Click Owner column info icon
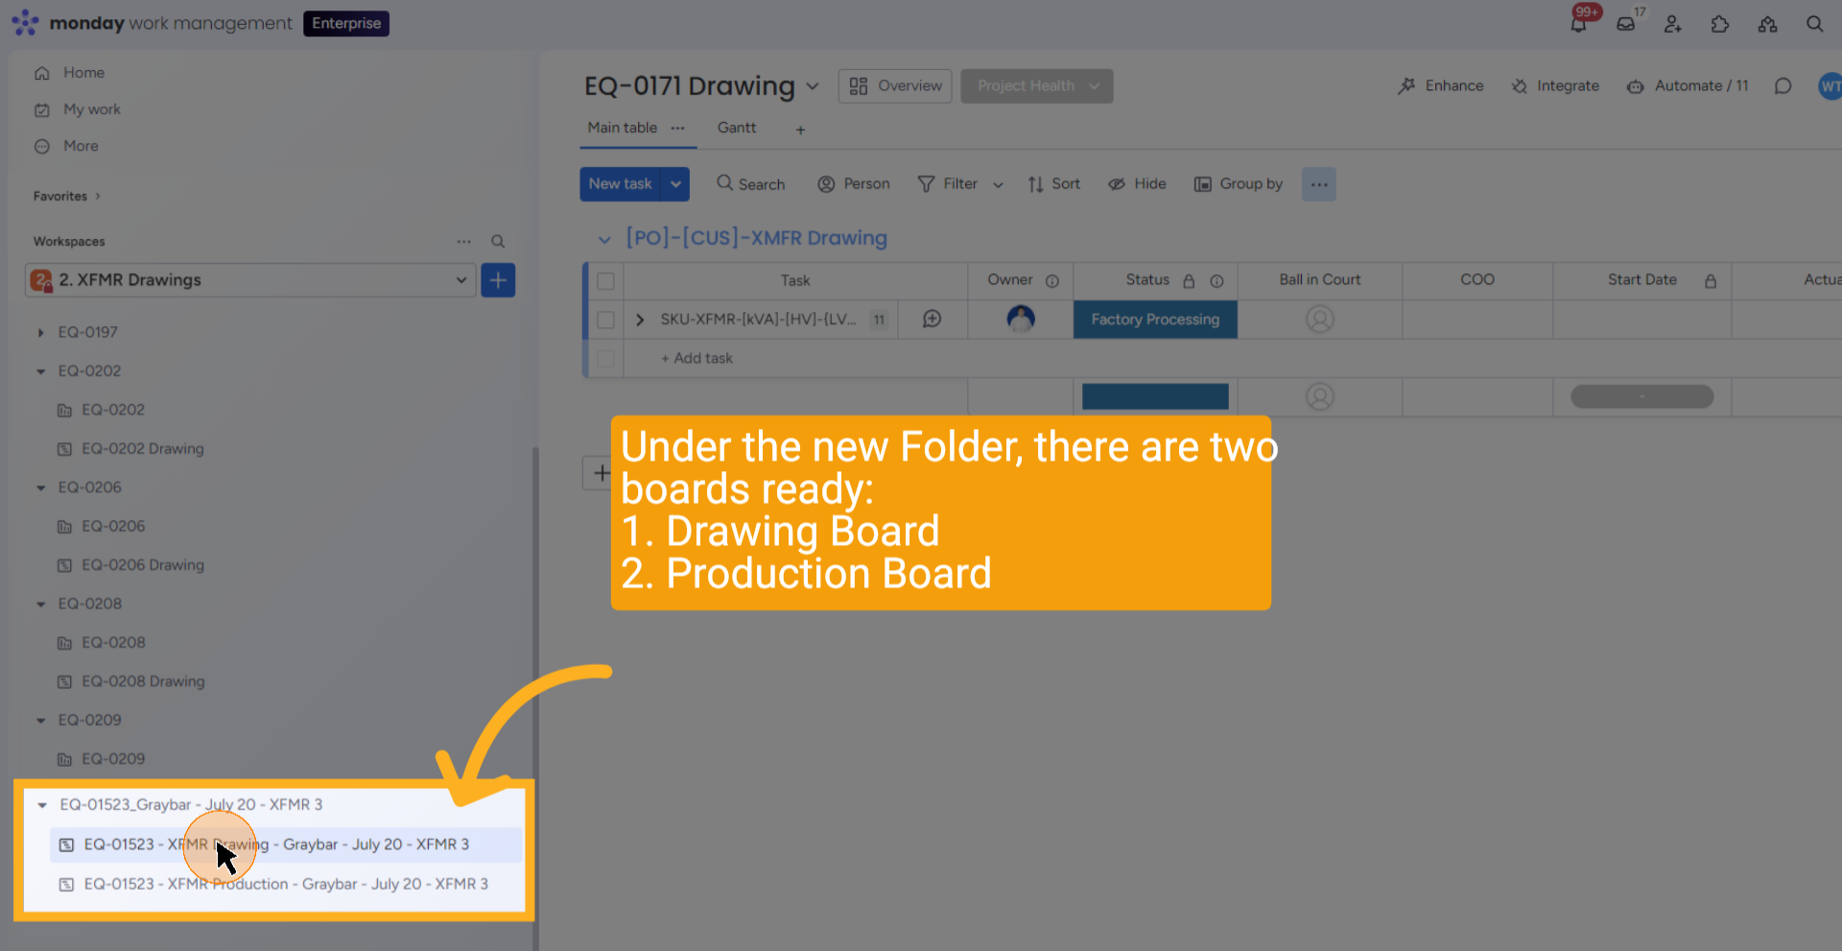The height and width of the screenshot is (951, 1842). (1052, 281)
